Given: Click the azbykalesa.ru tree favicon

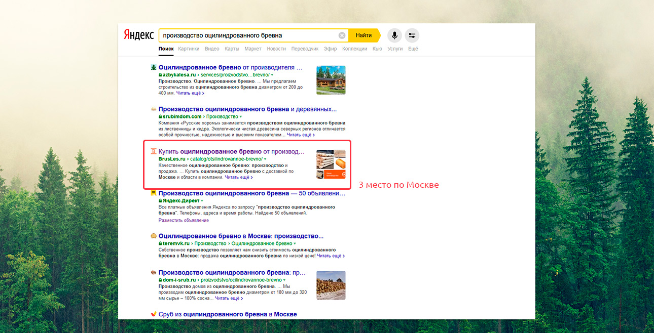Looking at the screenshot, I should tap(154, 67).
